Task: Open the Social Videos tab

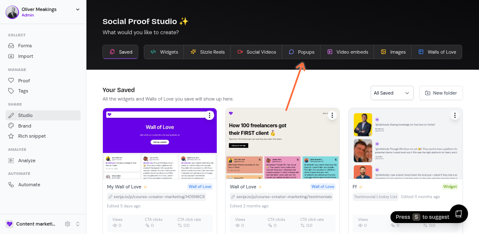Action: pyautogui.click(x=256, y=52)
